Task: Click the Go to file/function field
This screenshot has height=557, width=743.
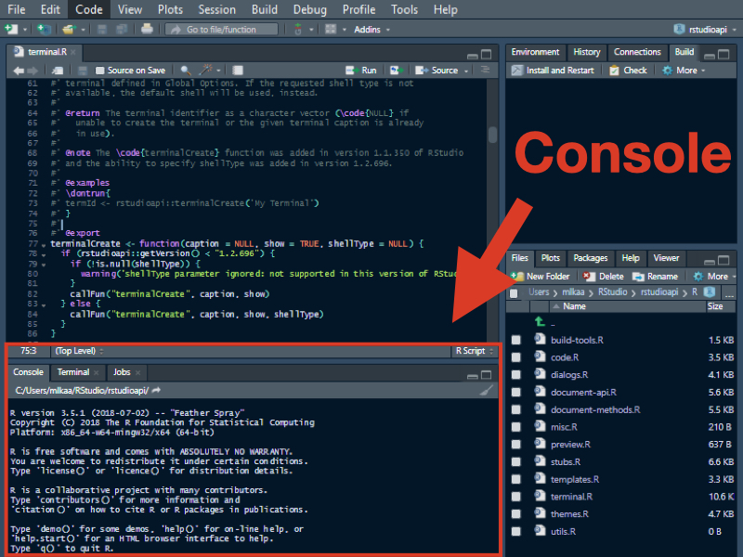Action: [221, 30]
